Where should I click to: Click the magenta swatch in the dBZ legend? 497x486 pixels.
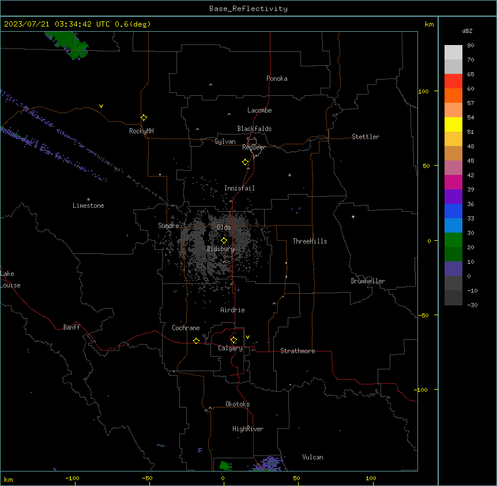tap(453, 182)
